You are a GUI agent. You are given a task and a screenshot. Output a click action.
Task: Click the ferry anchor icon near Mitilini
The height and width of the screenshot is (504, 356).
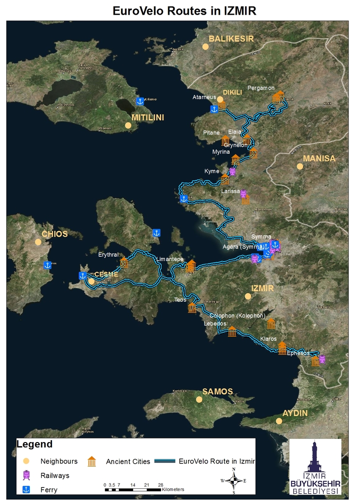(140, 101)
